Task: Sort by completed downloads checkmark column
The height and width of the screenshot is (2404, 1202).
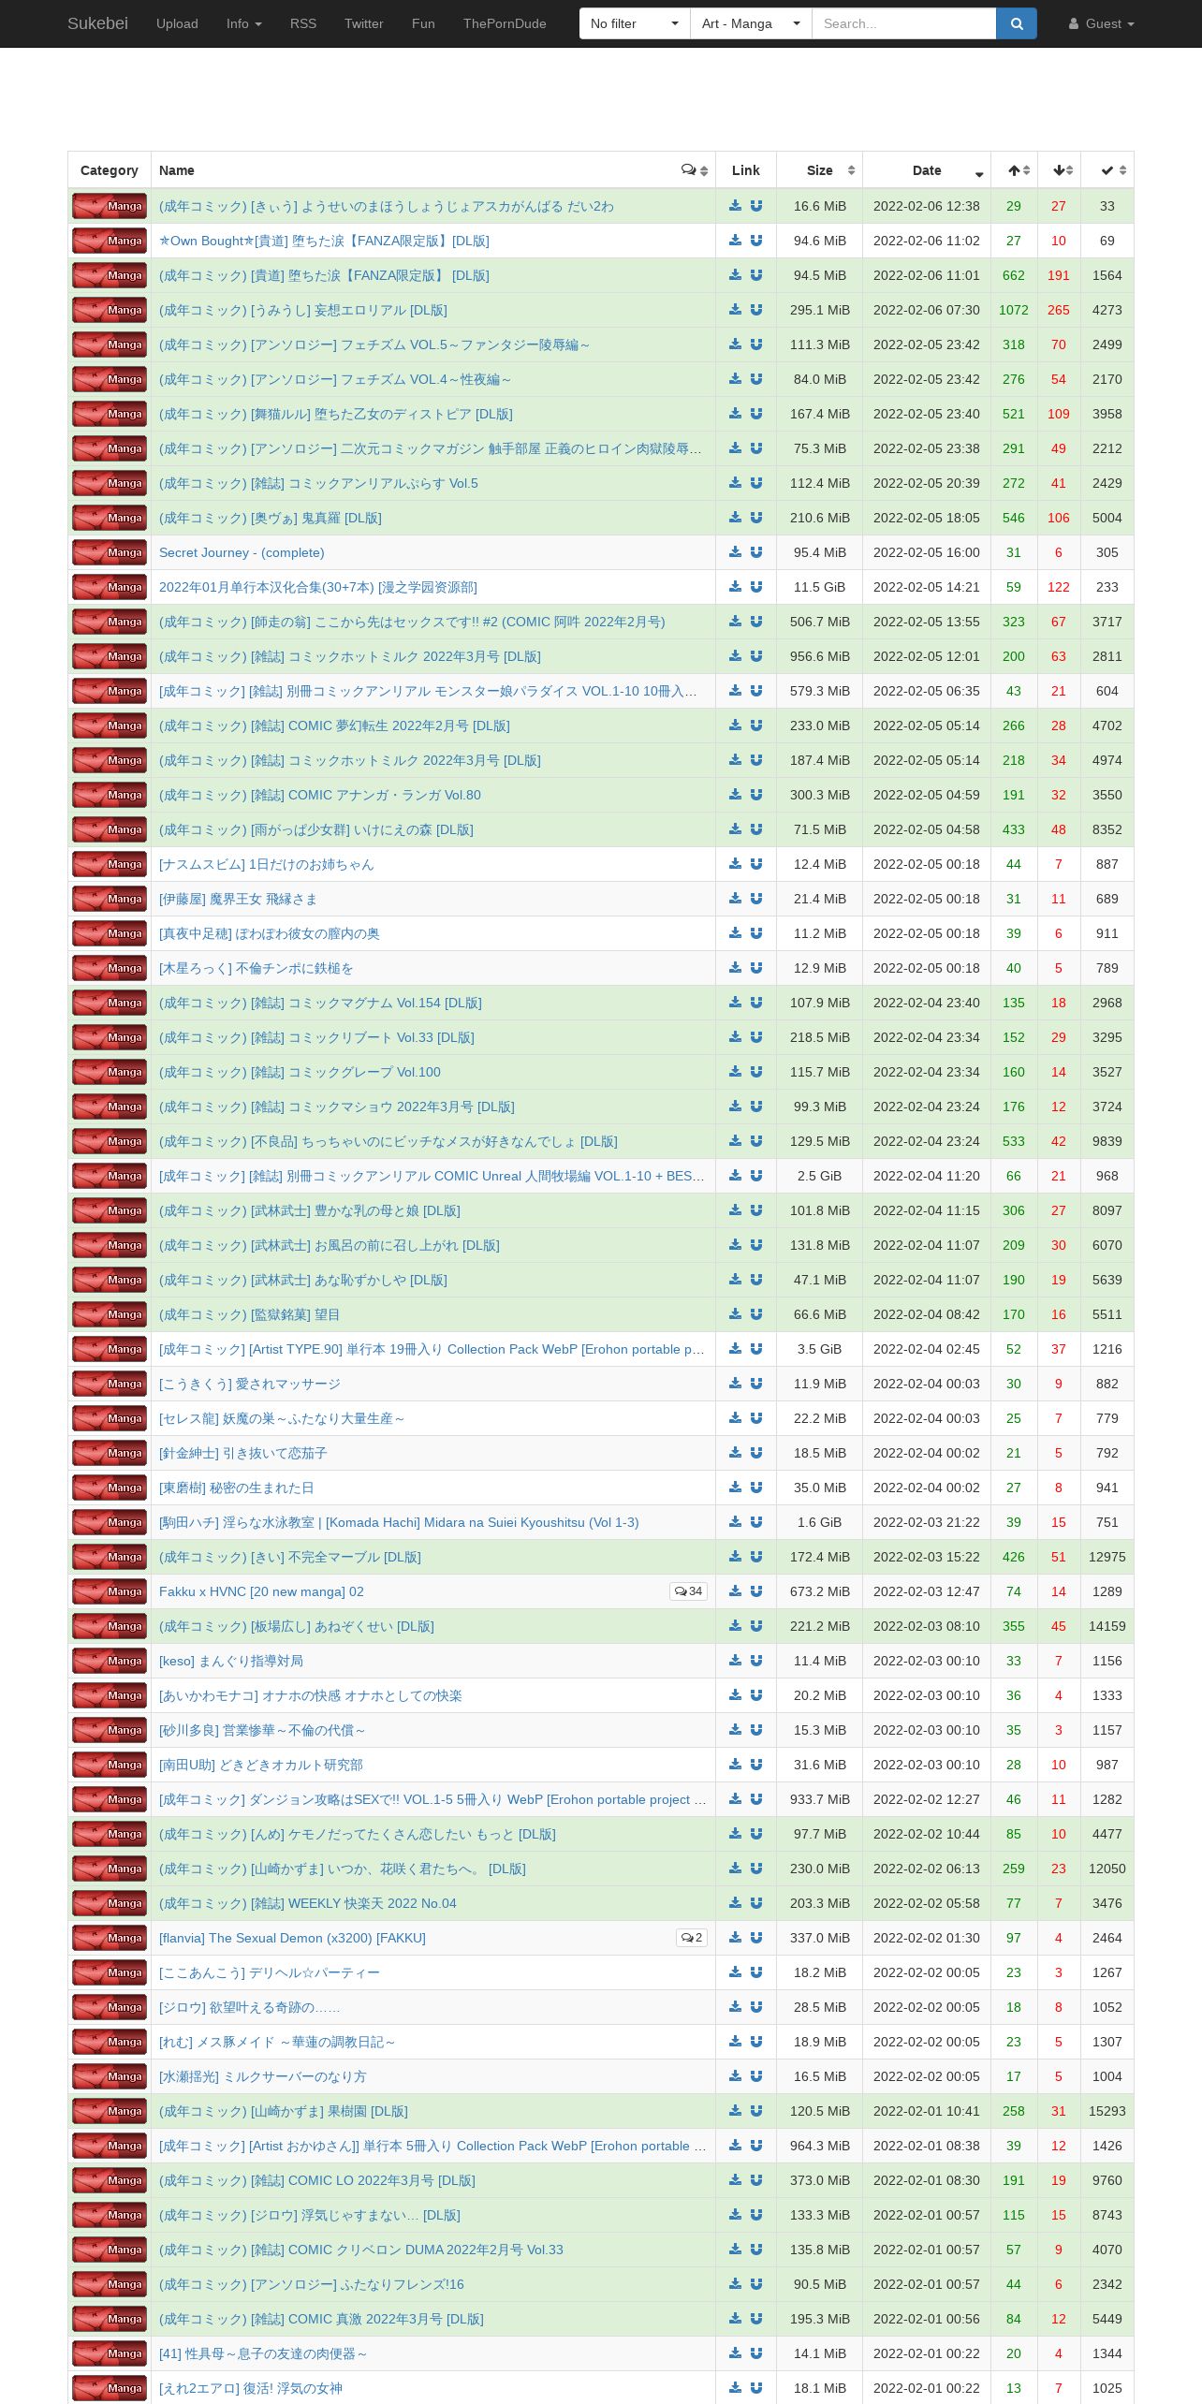Action: tap(1107, 170)
